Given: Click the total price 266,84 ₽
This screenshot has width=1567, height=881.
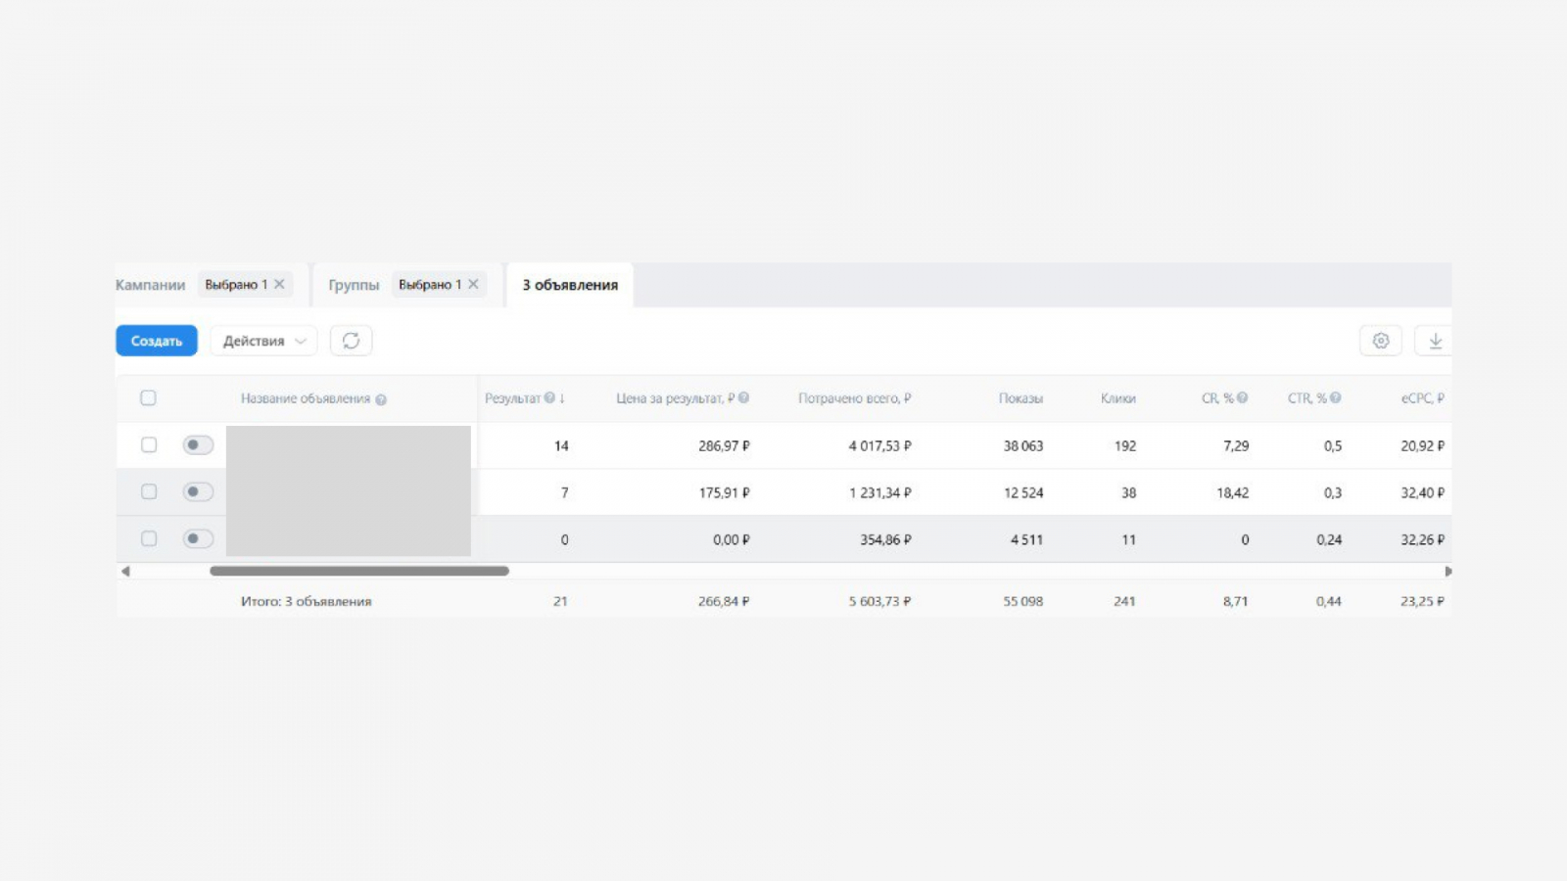Looking at the screenshot, I should (724, 601).
